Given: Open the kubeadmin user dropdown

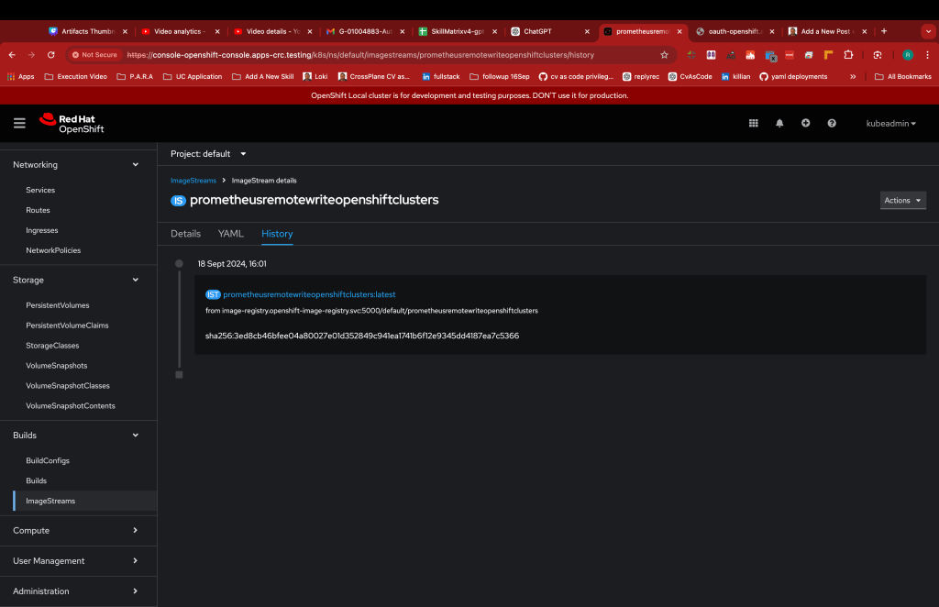Looking at the screenshot, I should 890,123.
